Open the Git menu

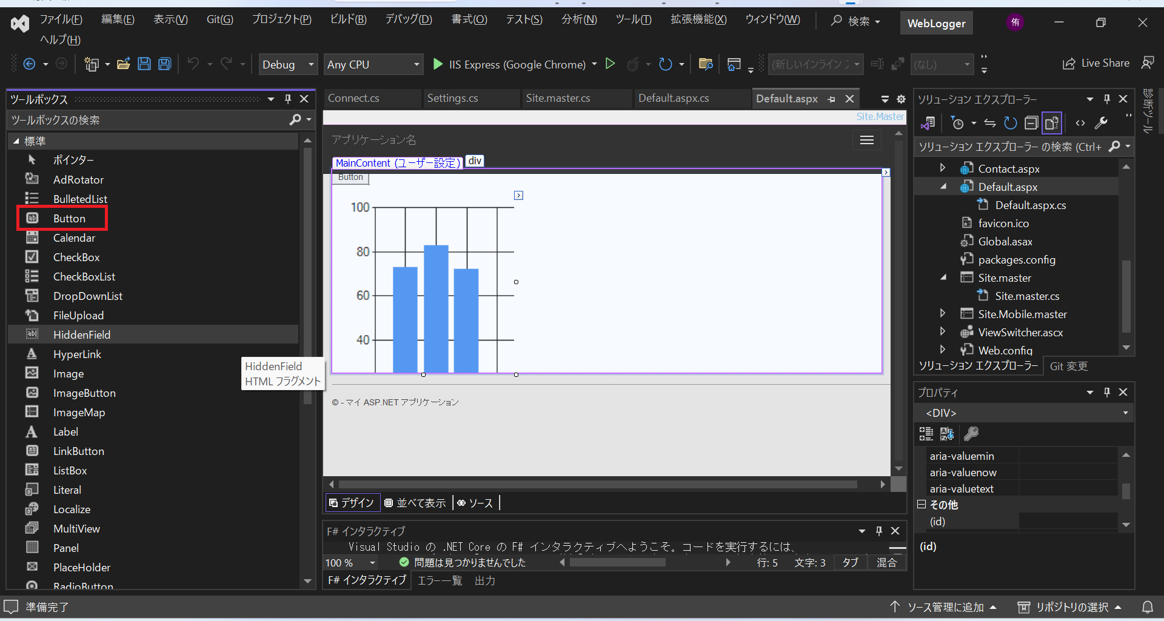point(219,19)
